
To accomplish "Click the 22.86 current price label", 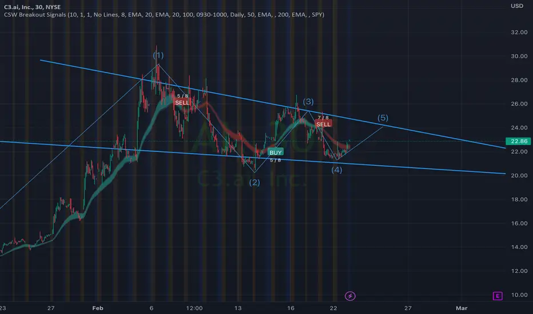I will (x=519, y=141).
